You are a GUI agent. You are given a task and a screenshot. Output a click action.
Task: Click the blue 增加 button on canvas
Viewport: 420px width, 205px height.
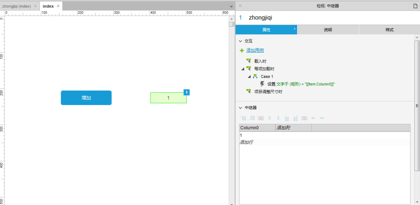tap(86, 98)
